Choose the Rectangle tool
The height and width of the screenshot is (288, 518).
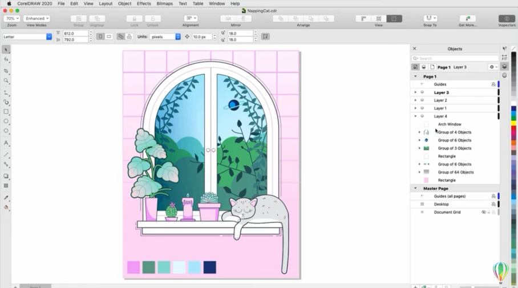(x=6, y=112)
